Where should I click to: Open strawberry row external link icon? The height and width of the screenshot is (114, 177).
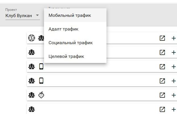pos(162,95)
